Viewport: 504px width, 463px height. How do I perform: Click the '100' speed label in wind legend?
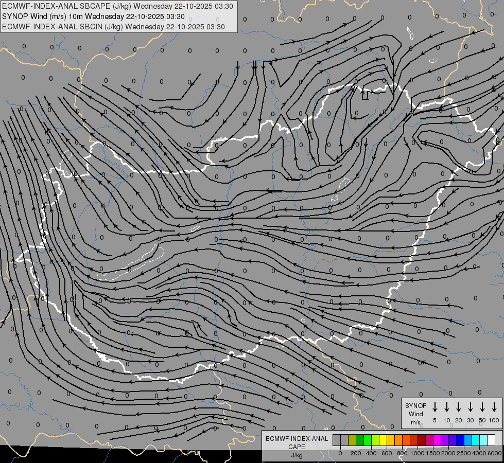494,420
